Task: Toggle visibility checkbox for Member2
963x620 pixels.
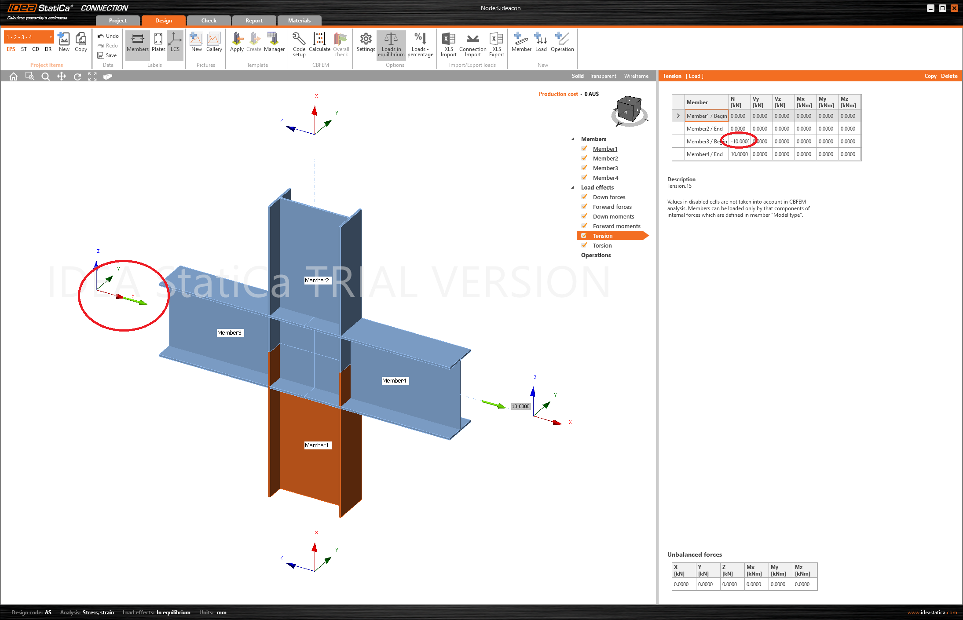Action: coord(584,158)
